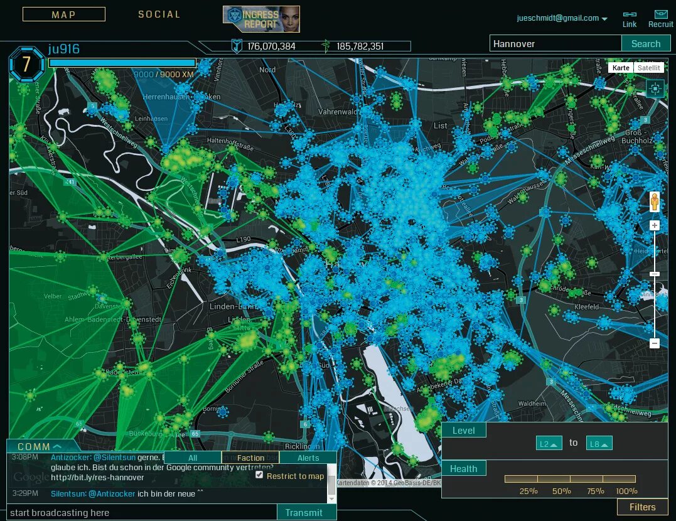Click the highway 65 road marker

(x=195, y=434)
